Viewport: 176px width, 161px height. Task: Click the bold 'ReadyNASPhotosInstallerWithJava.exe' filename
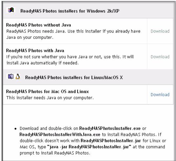[x=60, y=135]
